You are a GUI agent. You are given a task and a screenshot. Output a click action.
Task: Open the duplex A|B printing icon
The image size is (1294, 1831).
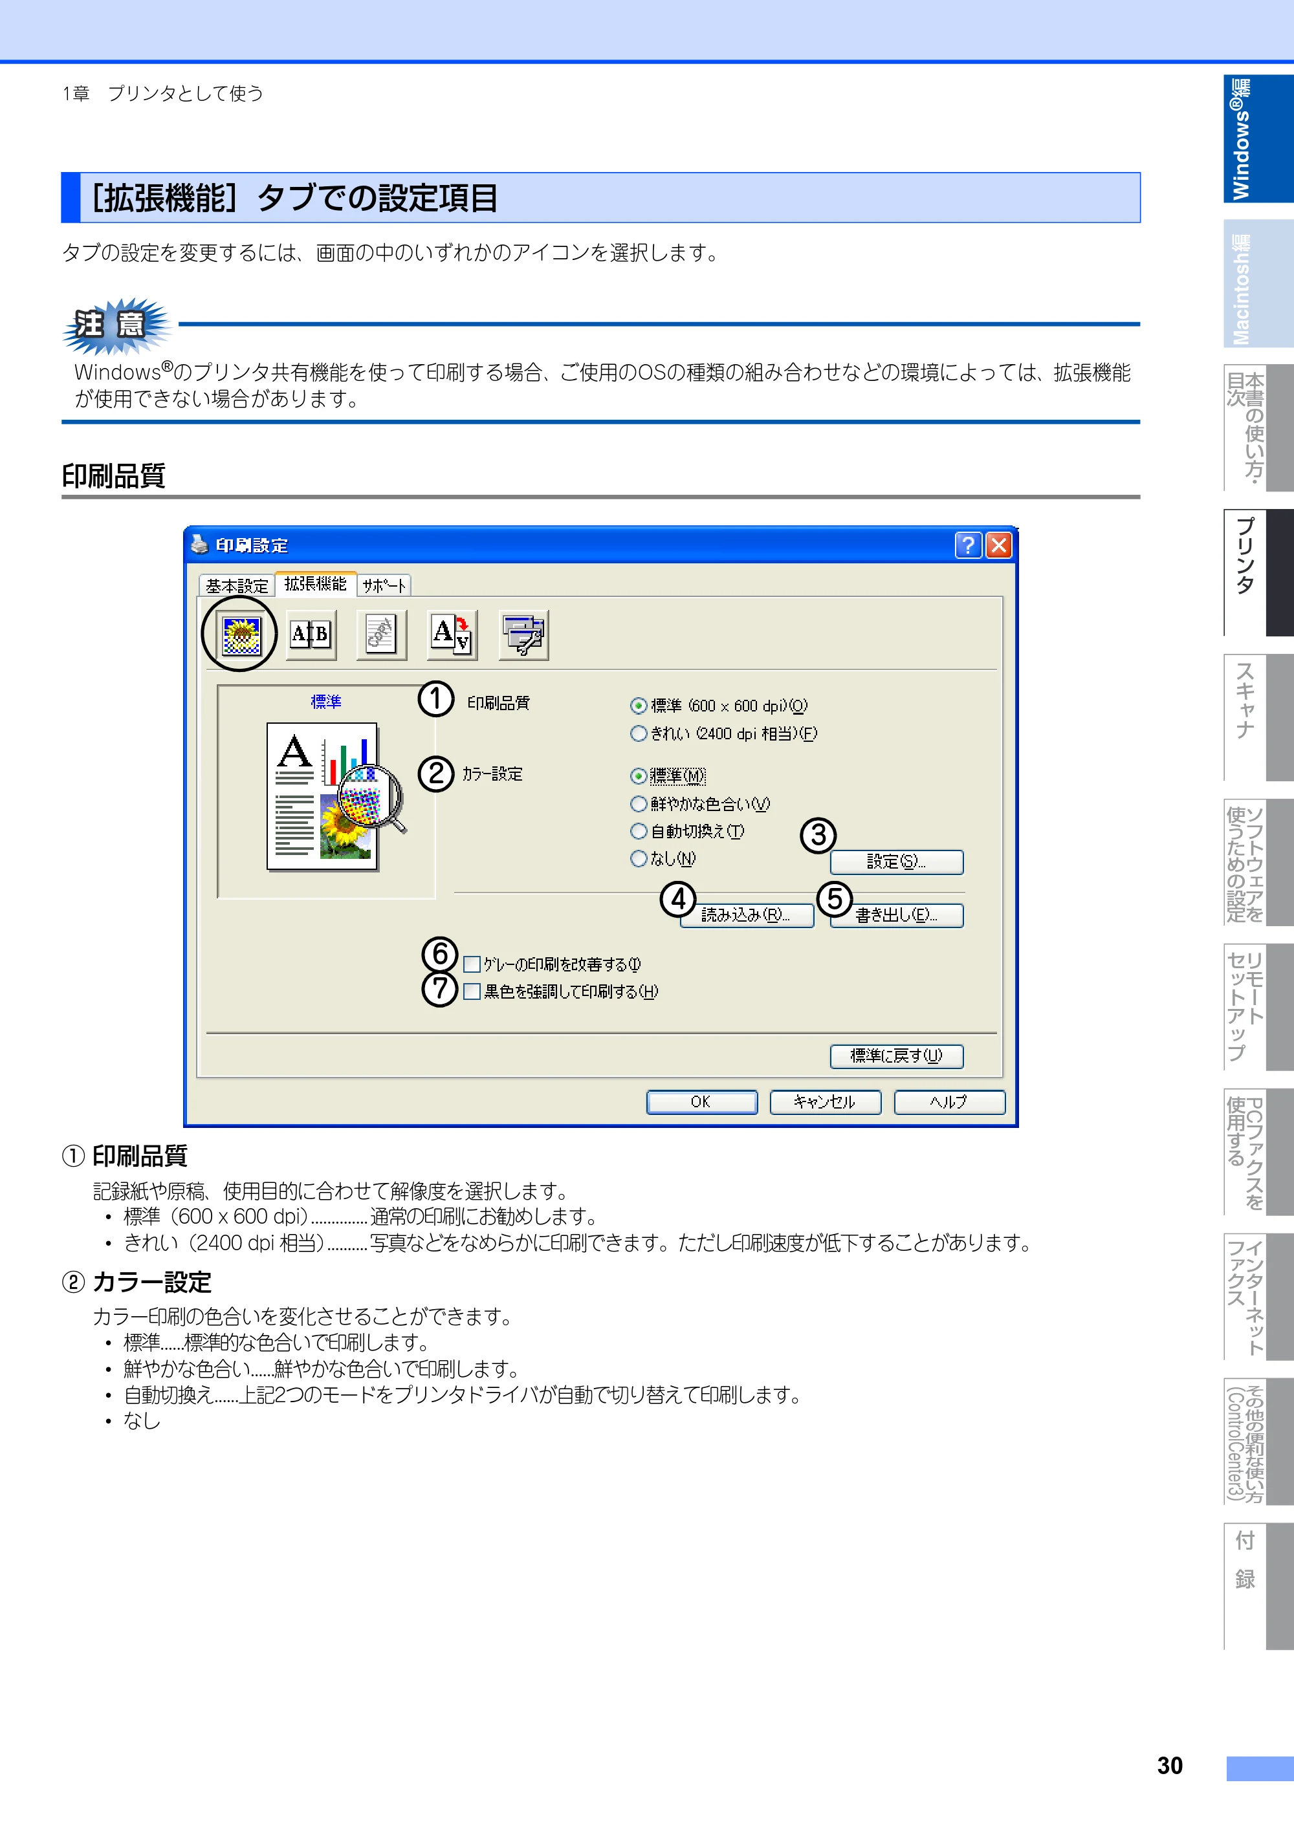311,634
